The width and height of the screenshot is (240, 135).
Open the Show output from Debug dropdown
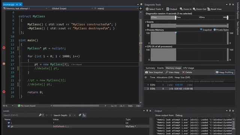coord(202,115)
